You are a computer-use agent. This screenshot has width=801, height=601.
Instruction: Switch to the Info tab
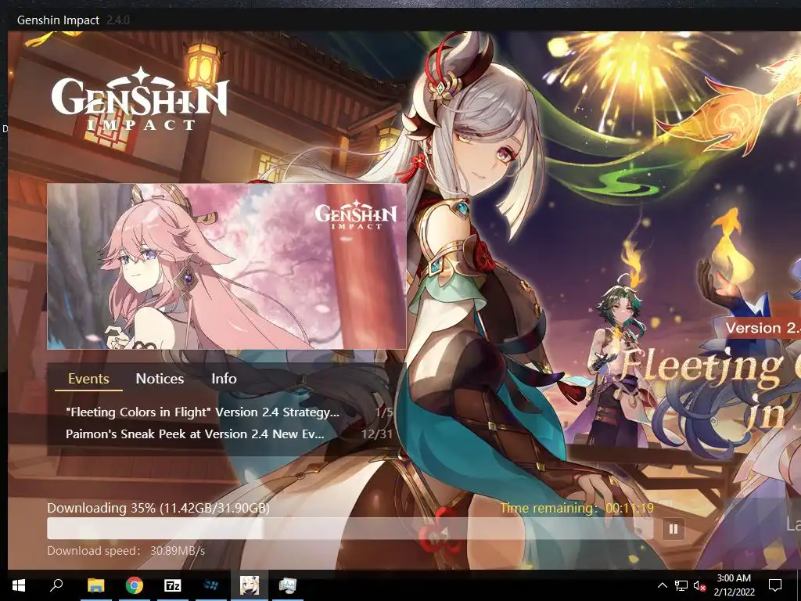[224, 379]
